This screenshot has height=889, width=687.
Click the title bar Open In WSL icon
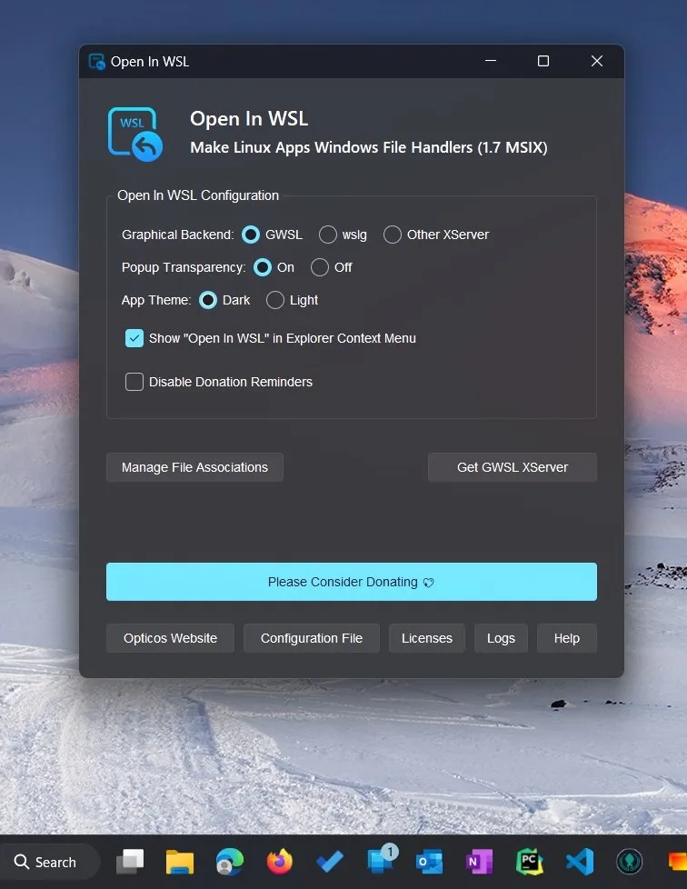[x=97, y=62]
